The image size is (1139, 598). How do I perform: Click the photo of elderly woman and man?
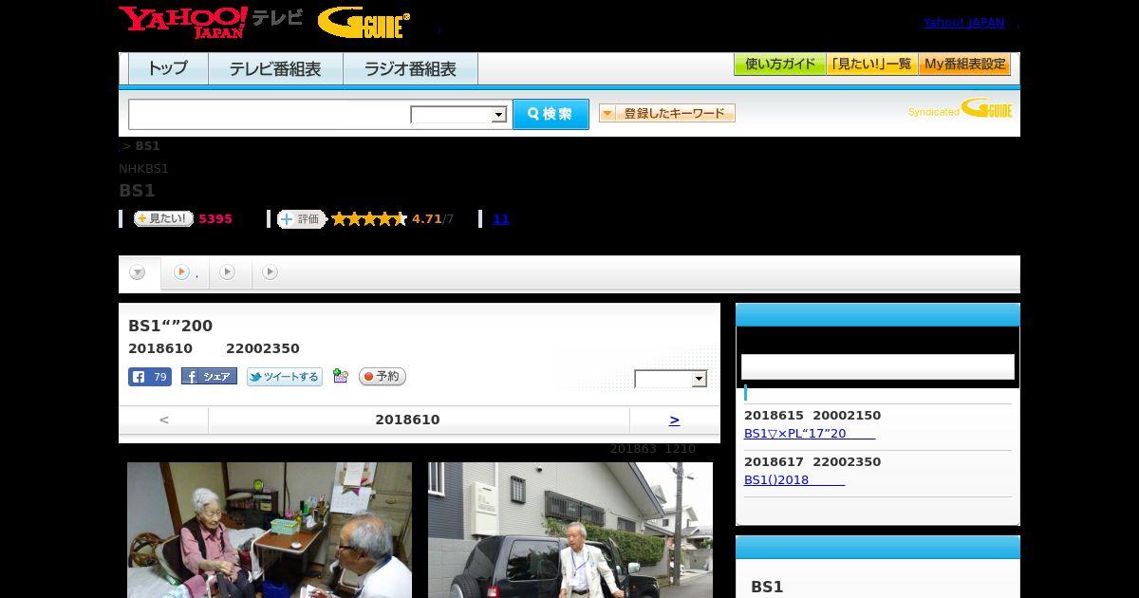270,530
